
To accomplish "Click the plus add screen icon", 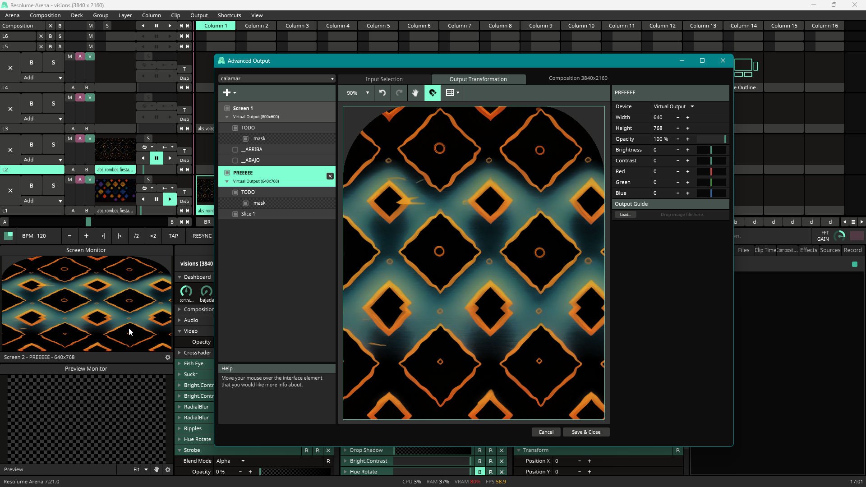I will coord(227,93).
